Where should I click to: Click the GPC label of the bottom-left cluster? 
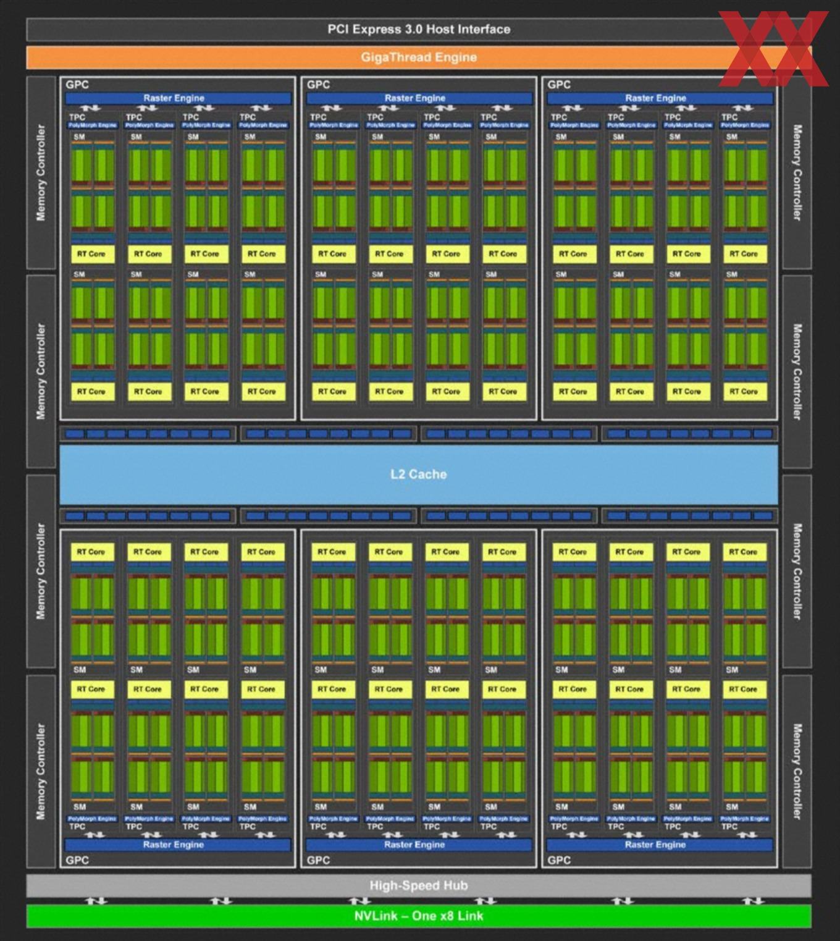(77, 860)
